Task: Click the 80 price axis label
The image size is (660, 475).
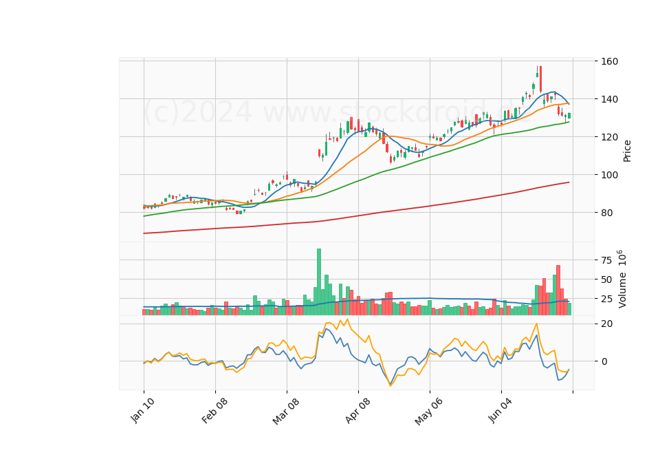Action: coord(606,213)
